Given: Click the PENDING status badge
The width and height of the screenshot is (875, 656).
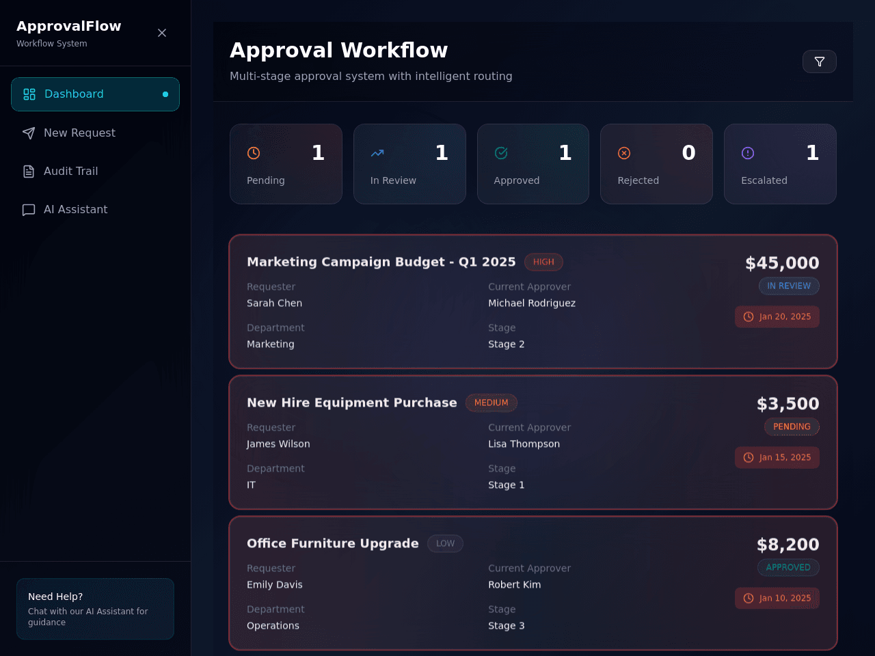Looking at the screenshot, I should pos(792,427).
